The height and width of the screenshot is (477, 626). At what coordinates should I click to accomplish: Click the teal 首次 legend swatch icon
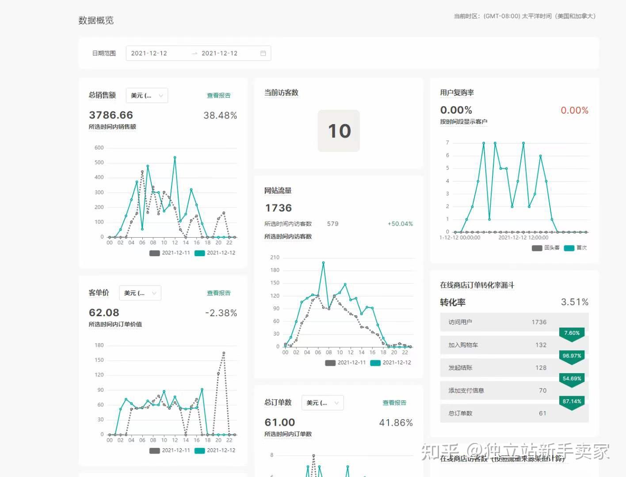pos(569,248)
